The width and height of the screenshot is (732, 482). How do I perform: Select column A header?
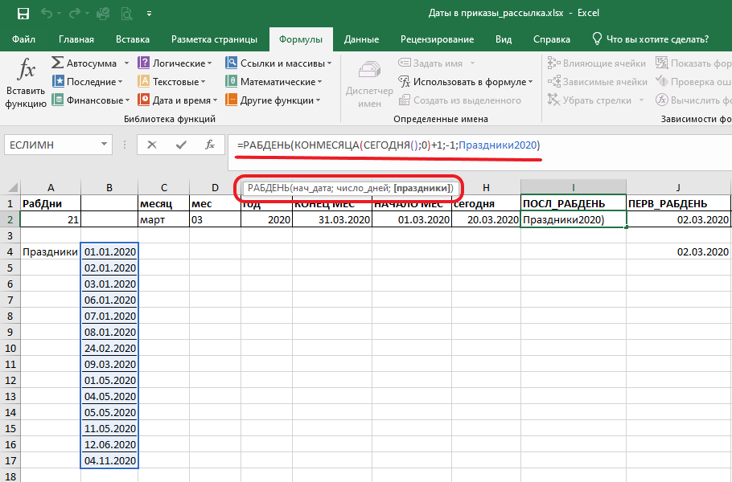click(x=51, y=187)
